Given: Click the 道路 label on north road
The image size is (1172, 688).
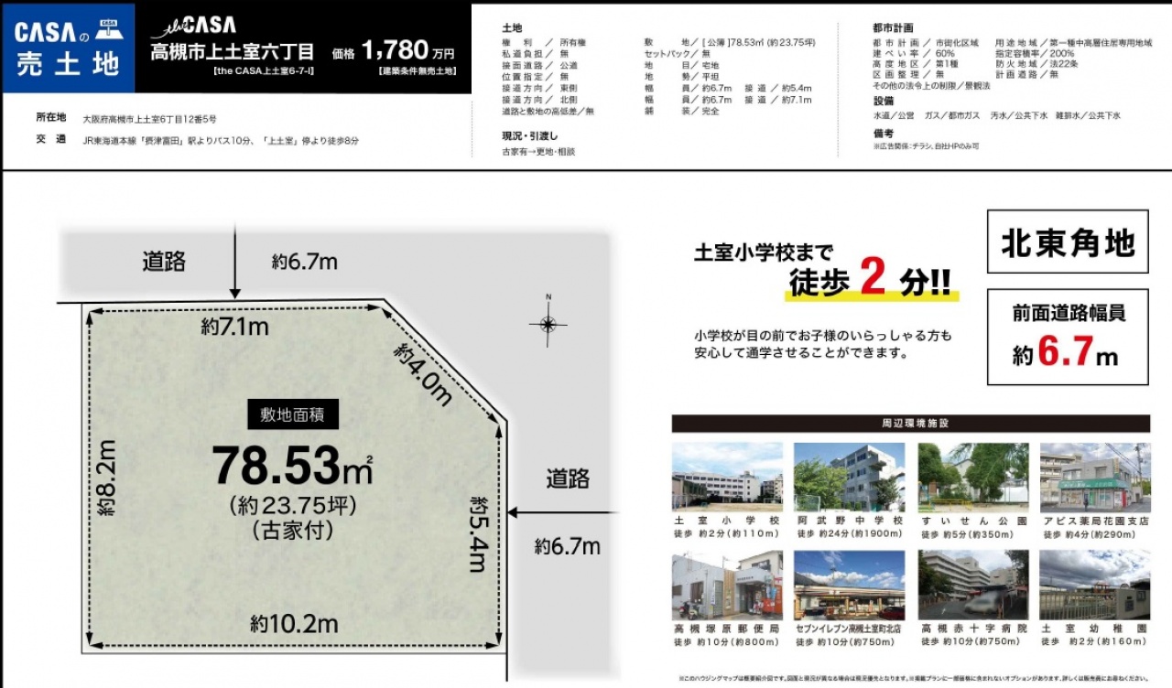Looking at the screenshot, I should pos(164,262).
